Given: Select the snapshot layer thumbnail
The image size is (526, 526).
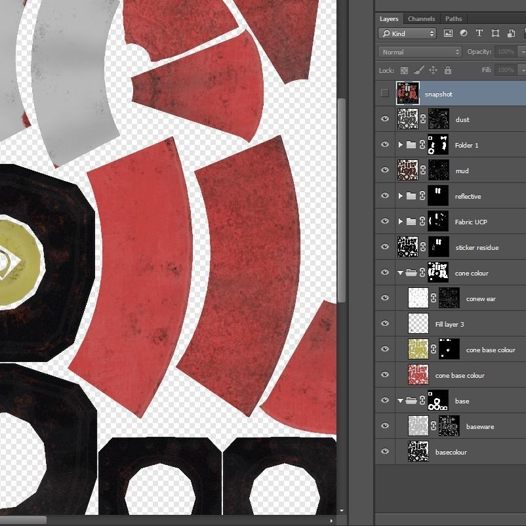Looking at the screenshot, I should 407,93.
